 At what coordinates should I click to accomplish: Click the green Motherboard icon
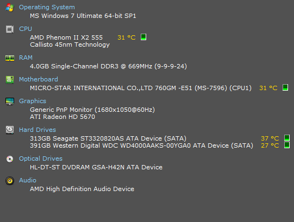(10, 80)
